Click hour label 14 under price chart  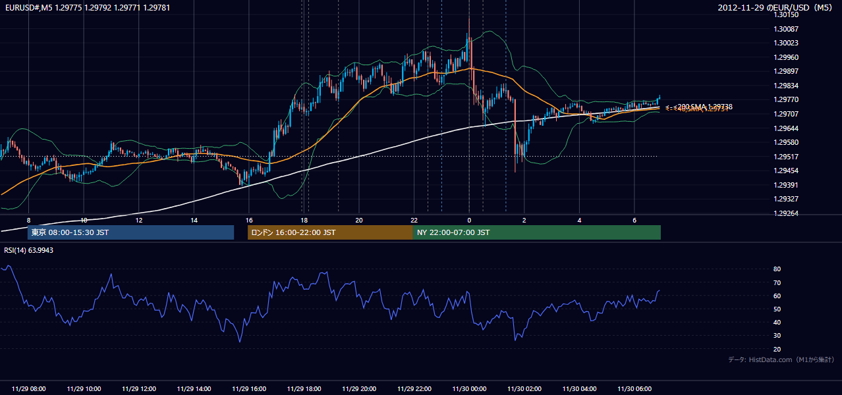194,220
